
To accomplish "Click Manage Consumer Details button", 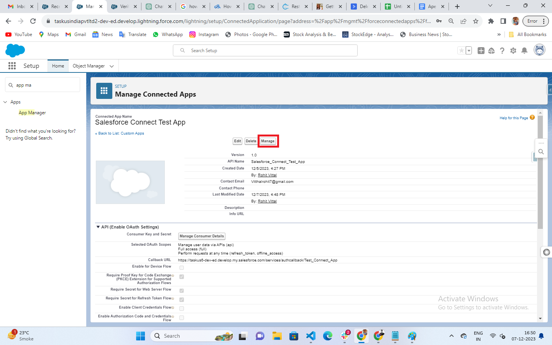I will 202,236.
